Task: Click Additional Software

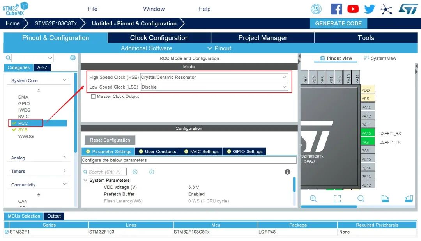Action: (146, 48)
